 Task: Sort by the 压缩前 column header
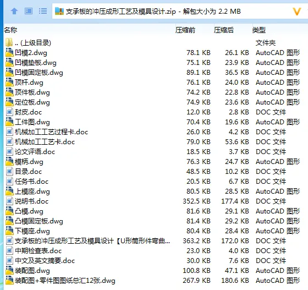coord(185,30)
